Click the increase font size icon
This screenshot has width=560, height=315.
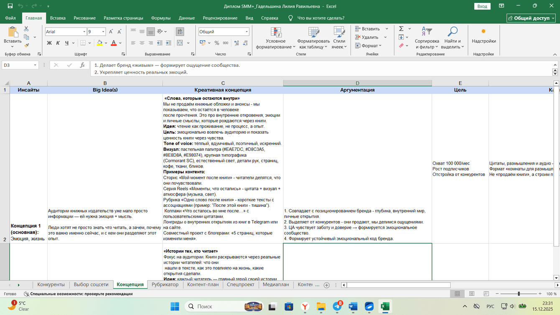tap(111, 32)
